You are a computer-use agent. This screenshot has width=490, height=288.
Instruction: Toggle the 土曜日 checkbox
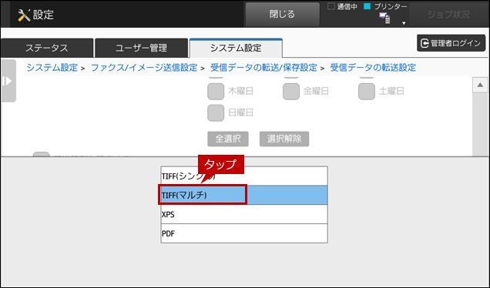click(x=366, y=91)
